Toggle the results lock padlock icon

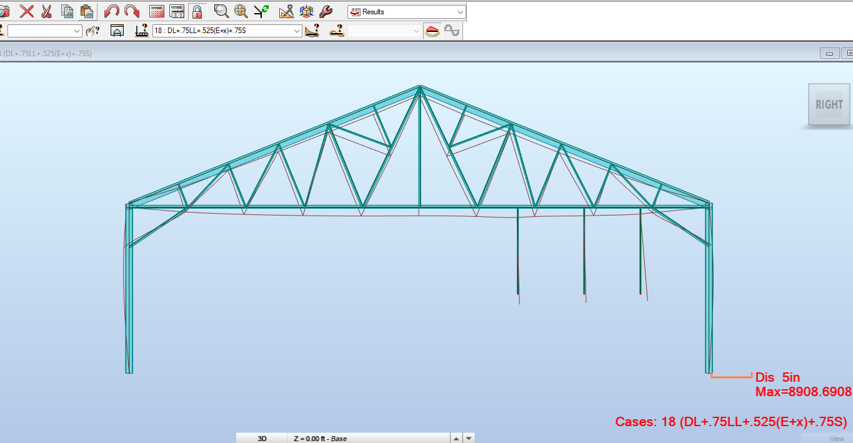coord(197,11)
